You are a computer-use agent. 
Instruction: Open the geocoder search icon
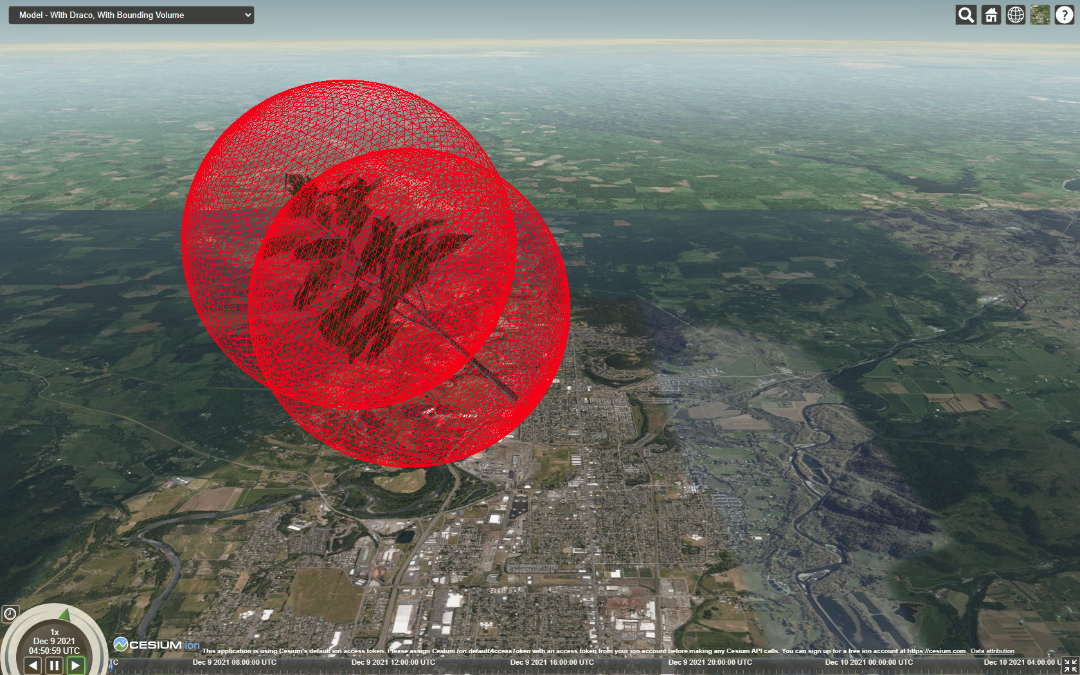click(x=966, y=15)
